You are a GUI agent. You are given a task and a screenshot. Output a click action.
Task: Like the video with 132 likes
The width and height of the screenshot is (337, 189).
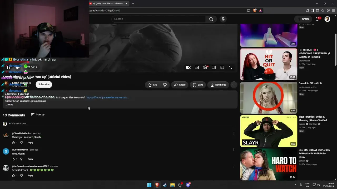[x=152, y=85]
